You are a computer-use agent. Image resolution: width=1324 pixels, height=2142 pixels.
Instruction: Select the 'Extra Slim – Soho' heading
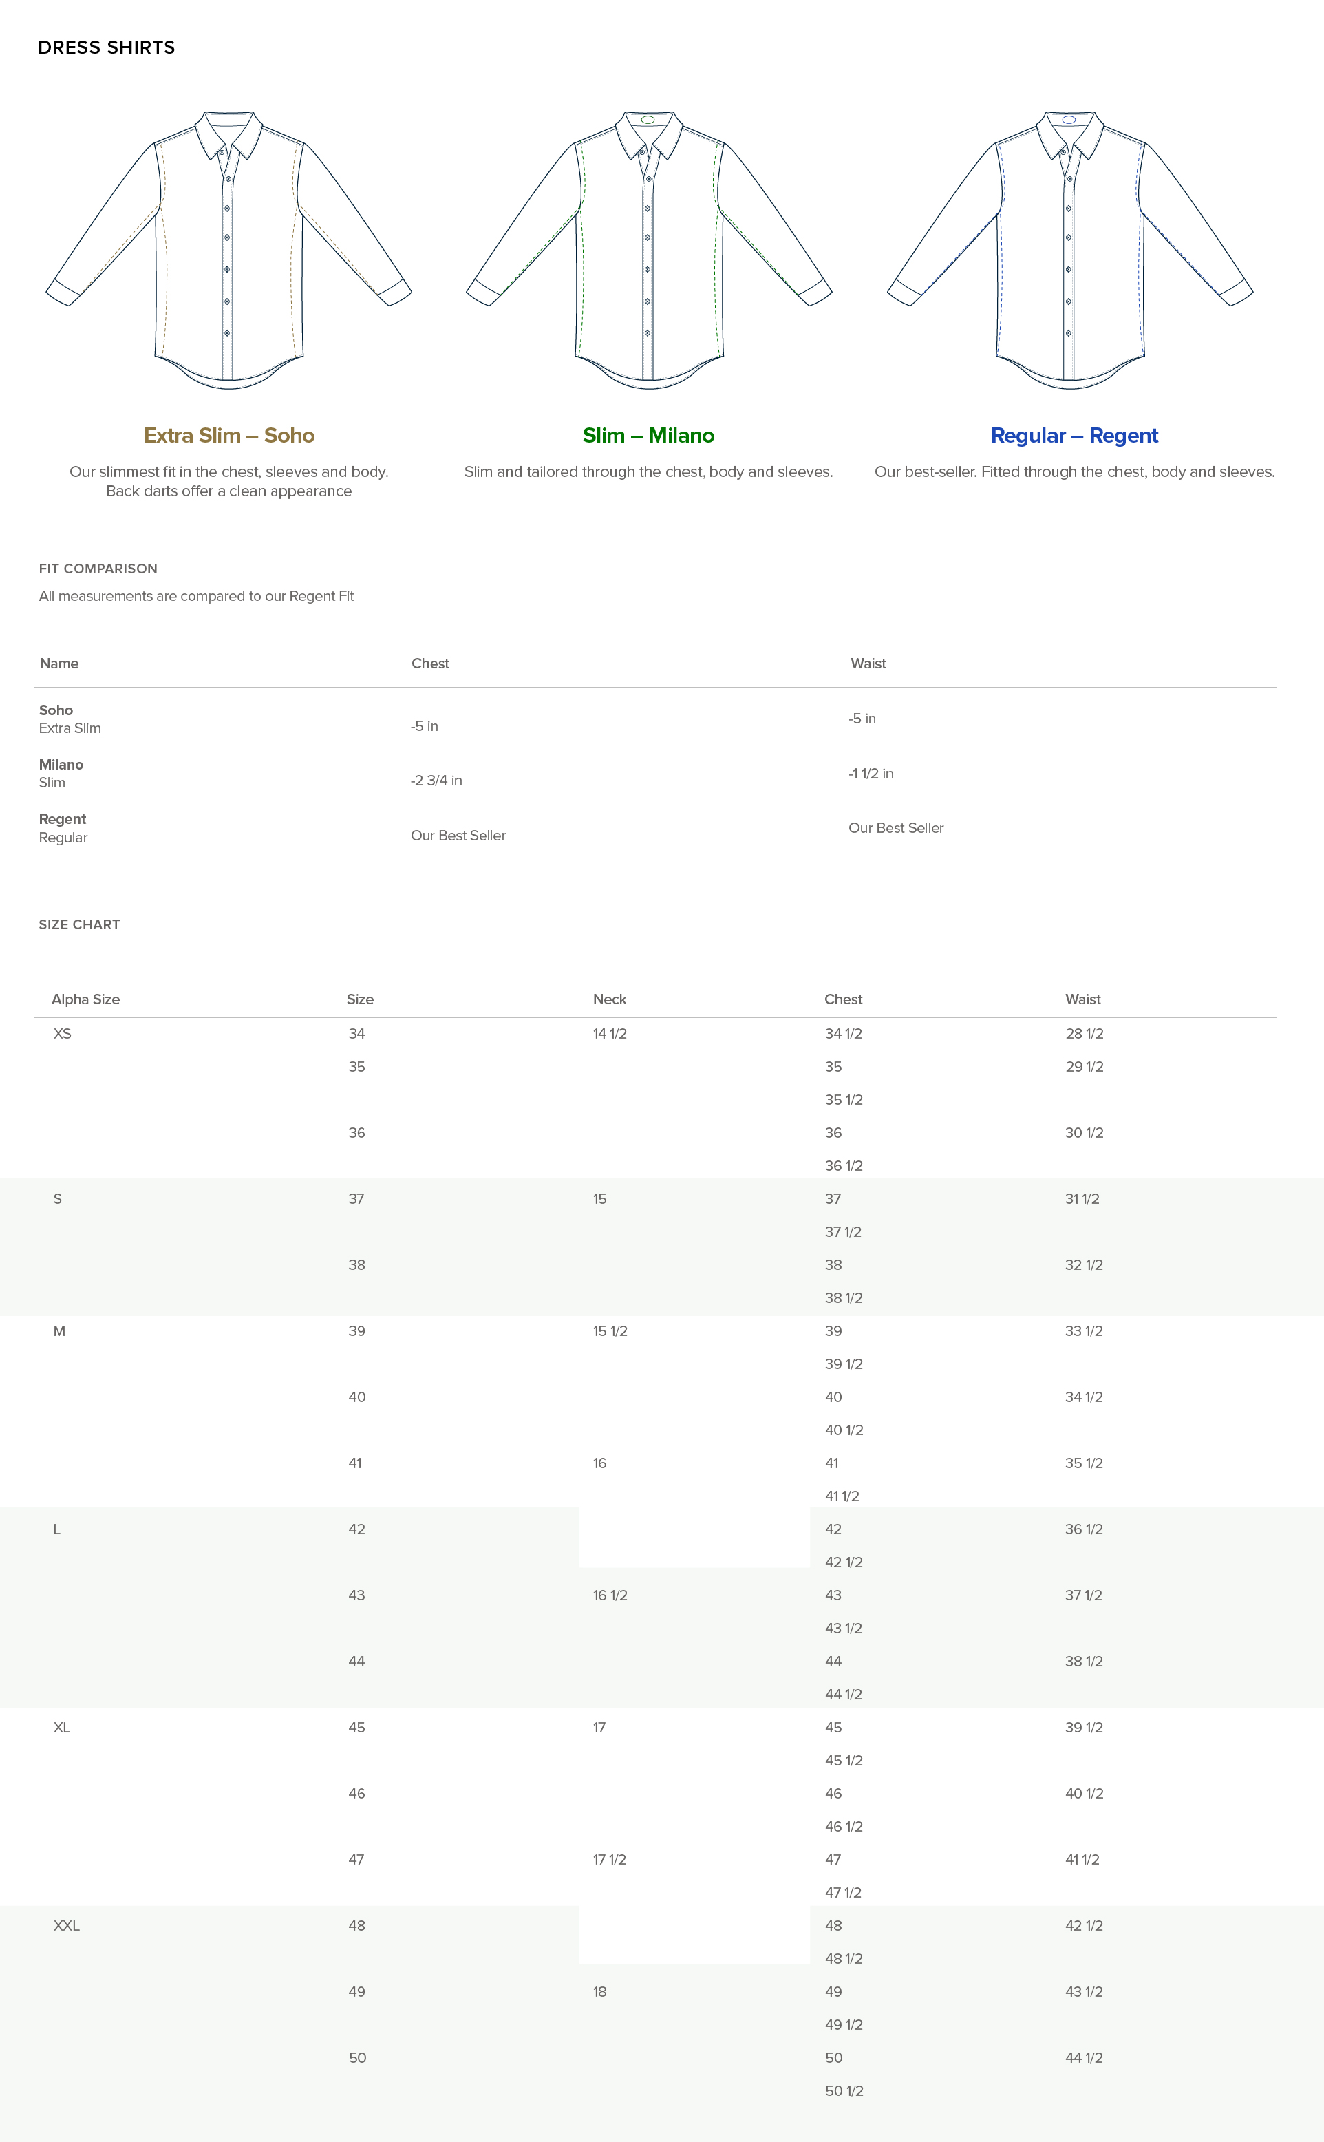229,435
